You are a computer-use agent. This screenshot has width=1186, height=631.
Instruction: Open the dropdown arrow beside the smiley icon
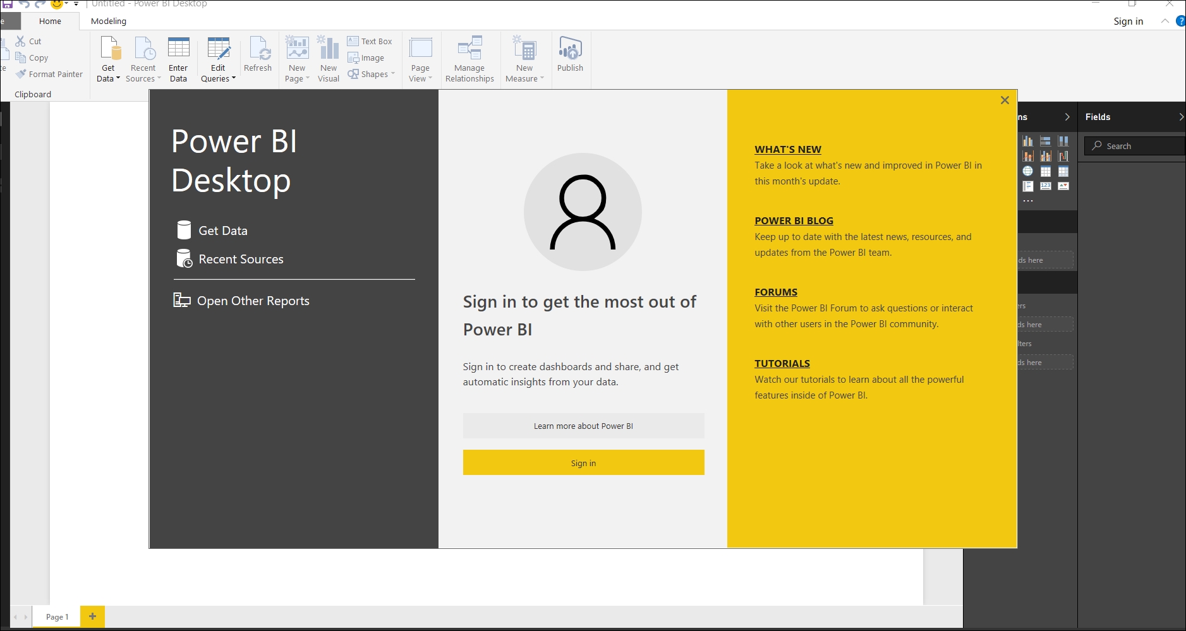click(66, 4)
